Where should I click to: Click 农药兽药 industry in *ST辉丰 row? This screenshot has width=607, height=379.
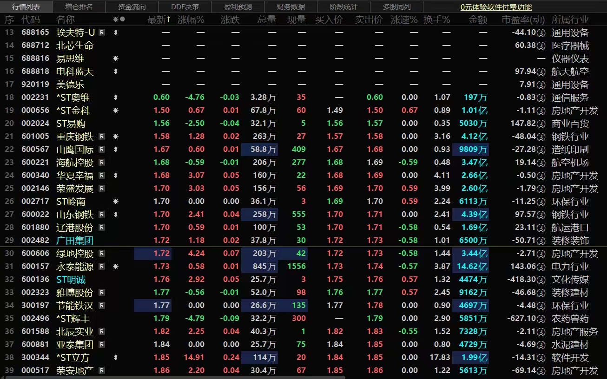coord(570,319)
